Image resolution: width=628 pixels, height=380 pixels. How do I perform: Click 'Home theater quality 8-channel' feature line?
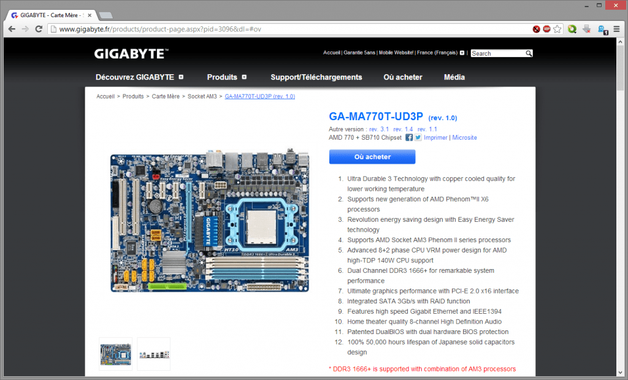(424, 322)
